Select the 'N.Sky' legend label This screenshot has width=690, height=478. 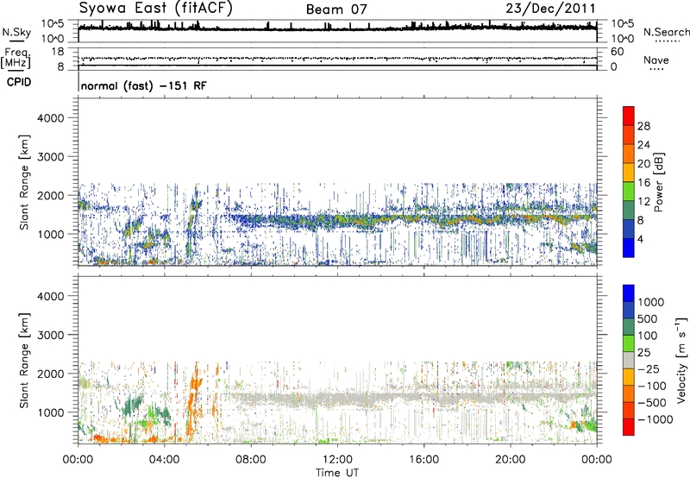tap(16, 32)
